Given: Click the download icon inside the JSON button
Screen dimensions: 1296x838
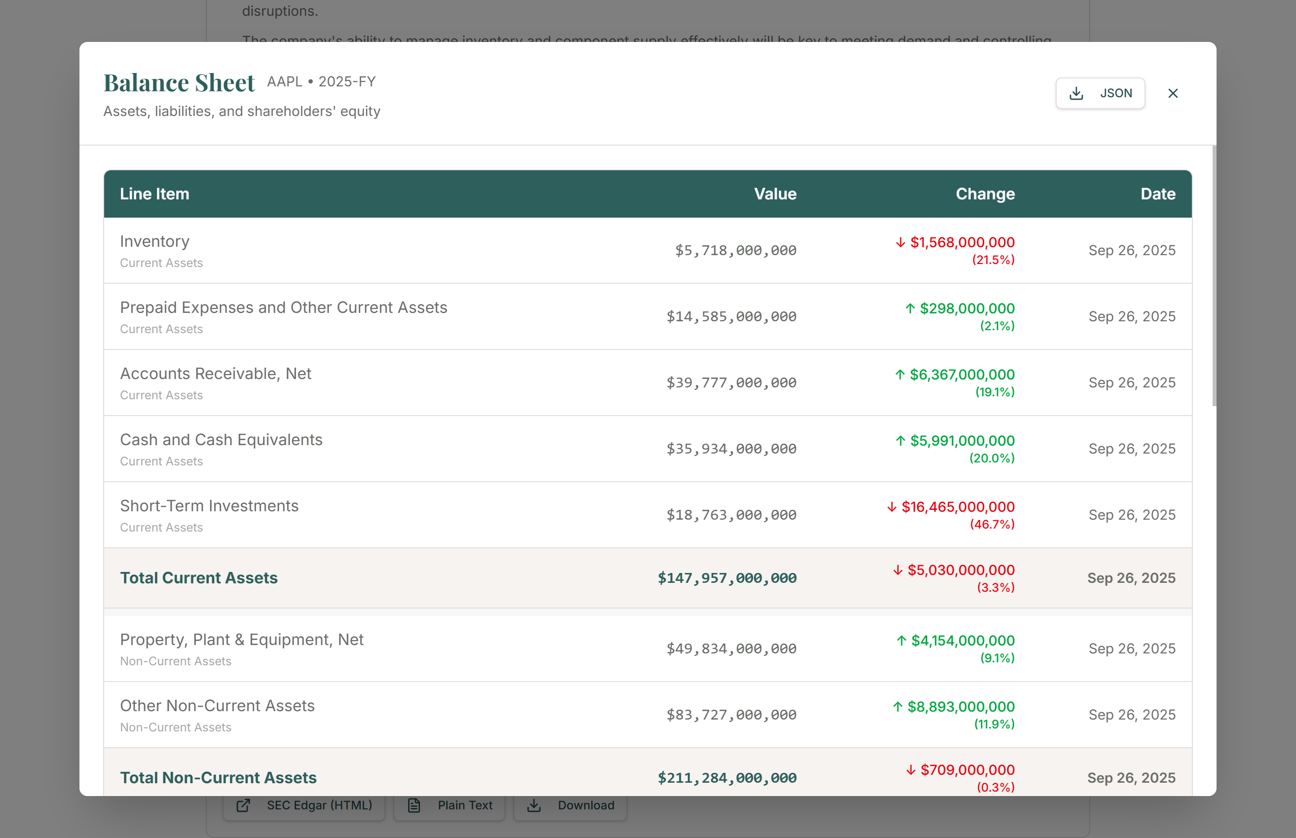Looking at the screenshot, I should (x=1076, y=93).
